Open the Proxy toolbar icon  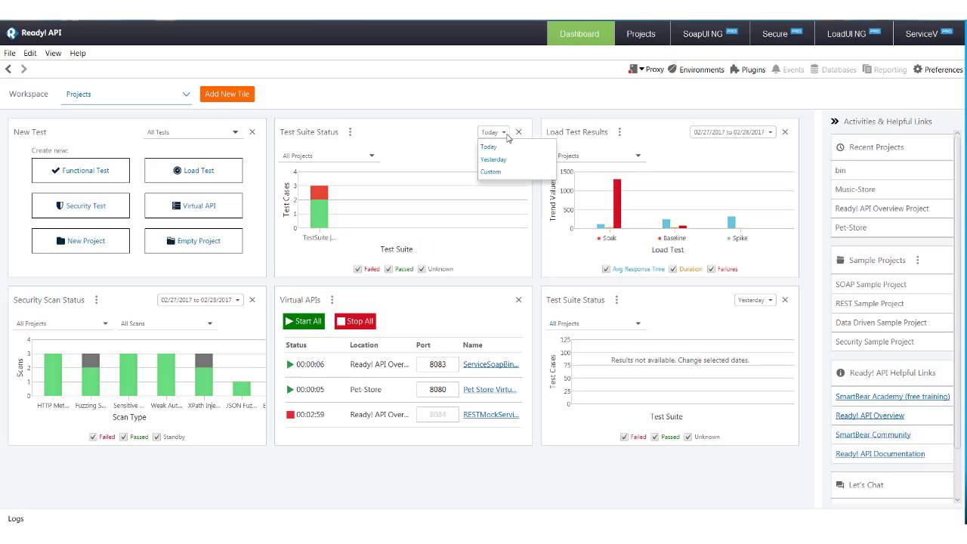633,70
